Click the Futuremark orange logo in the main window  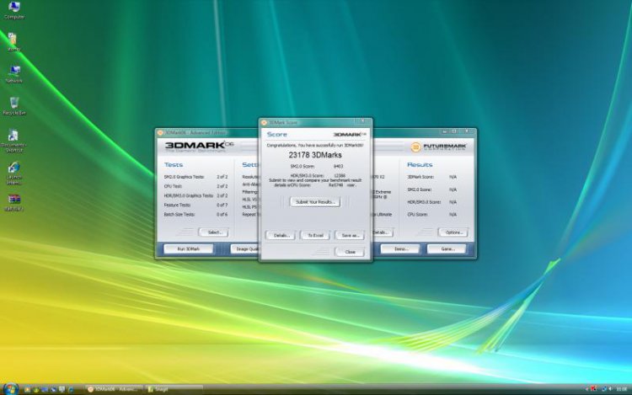(415, 147)
